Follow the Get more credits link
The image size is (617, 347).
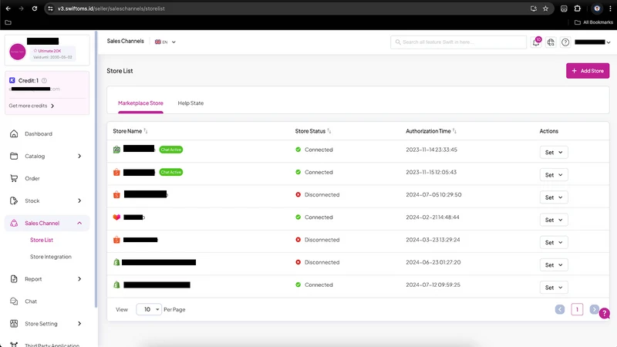[x=32, y=106]
